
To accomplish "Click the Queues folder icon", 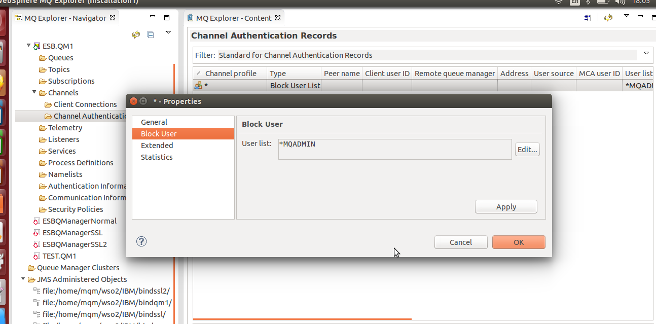I will (43, 58).
